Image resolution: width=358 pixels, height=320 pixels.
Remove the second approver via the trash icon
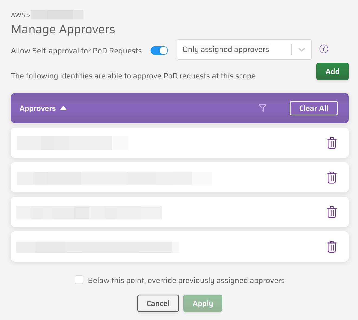[332, 178]
